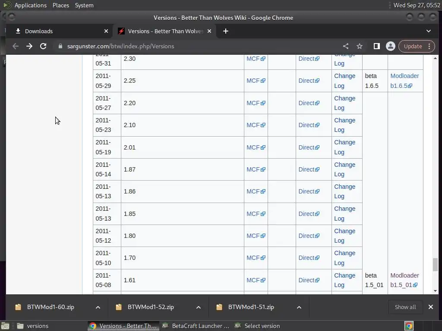Open Change Log for version 1.85
Viewport: 442px width, 331px height.
(344, 214)
